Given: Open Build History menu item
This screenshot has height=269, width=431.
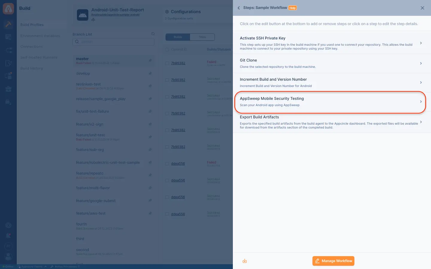Looking at the screenshot, I should pos(32,68).
